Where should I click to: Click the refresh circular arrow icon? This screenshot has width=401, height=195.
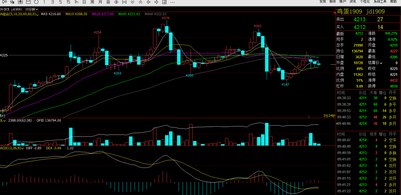(36, 2)
